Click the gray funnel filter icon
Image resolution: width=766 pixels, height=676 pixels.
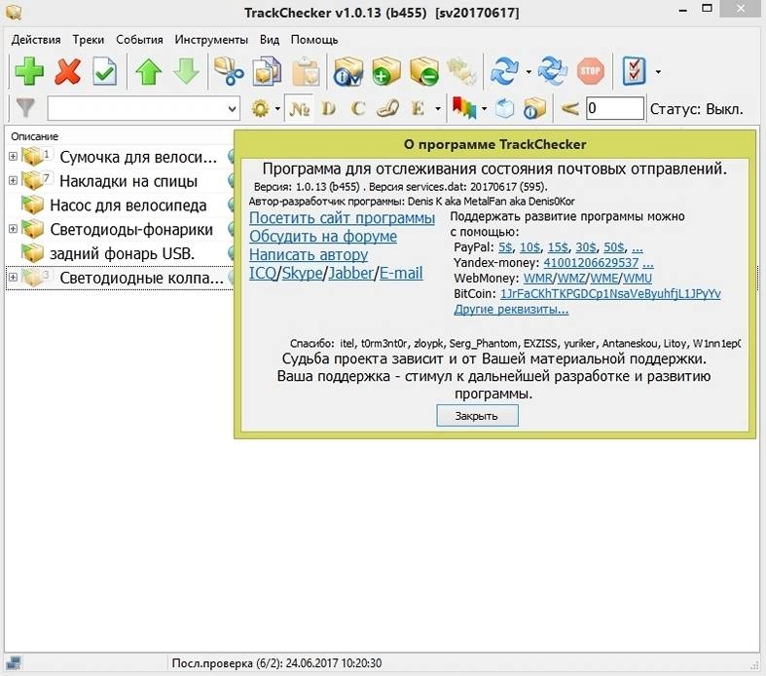click(25, 108)
